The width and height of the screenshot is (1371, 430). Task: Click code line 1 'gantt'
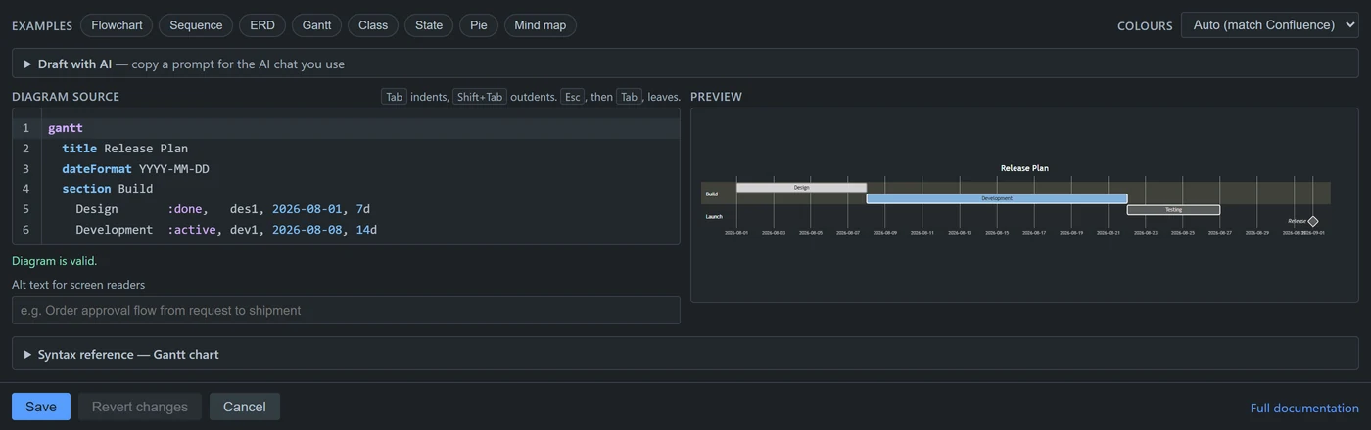click(x=362, y=128)
